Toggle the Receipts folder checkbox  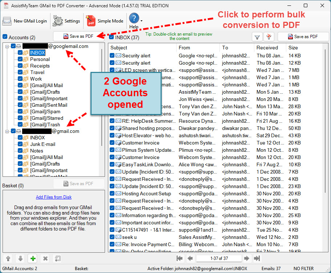click(20, 66)
